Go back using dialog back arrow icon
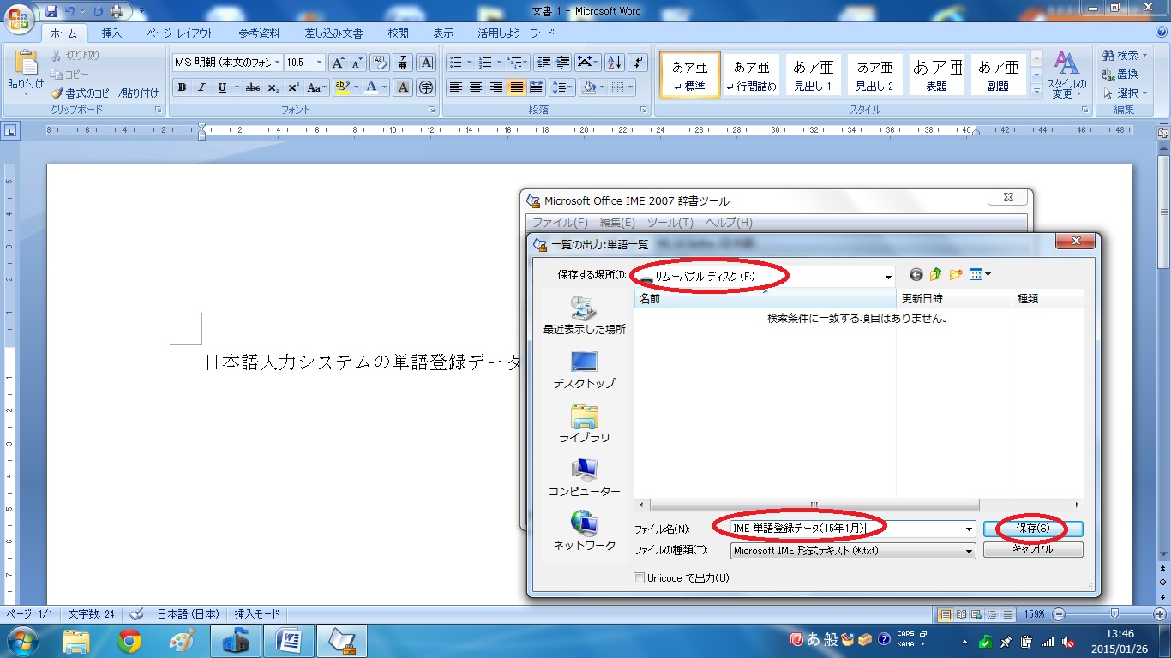The image size is (1171, 658). tap(916, 274)
